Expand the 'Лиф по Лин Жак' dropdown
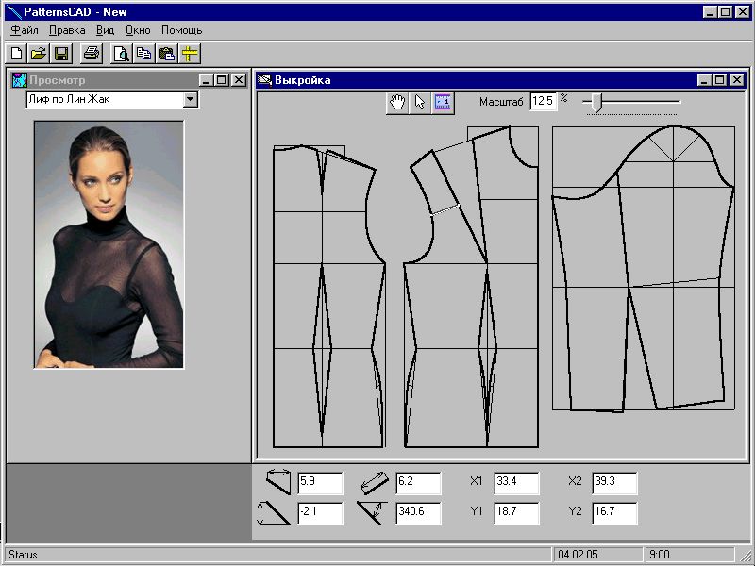755x566 pixels. pos(191,99)
